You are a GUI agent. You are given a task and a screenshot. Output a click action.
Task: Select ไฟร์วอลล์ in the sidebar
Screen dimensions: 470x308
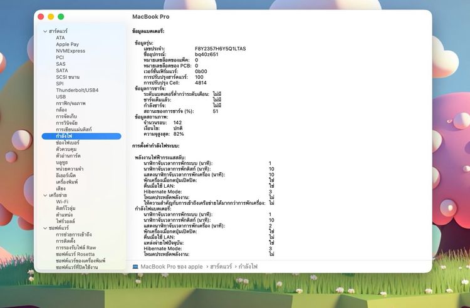[65, 222]
